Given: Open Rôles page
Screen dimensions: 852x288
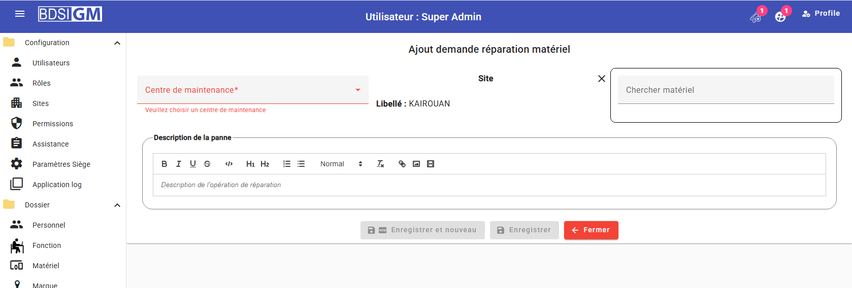Looking at the screenshot, I should click(x=42, y=83).
